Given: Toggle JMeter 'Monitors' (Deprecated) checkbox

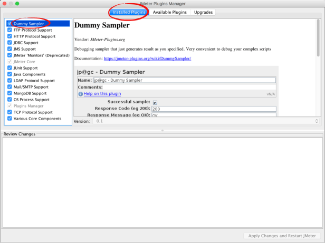Looking at the screenshot, I should (9, 55).
